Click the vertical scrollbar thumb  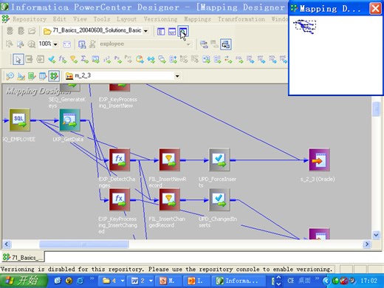pos(377,109)
